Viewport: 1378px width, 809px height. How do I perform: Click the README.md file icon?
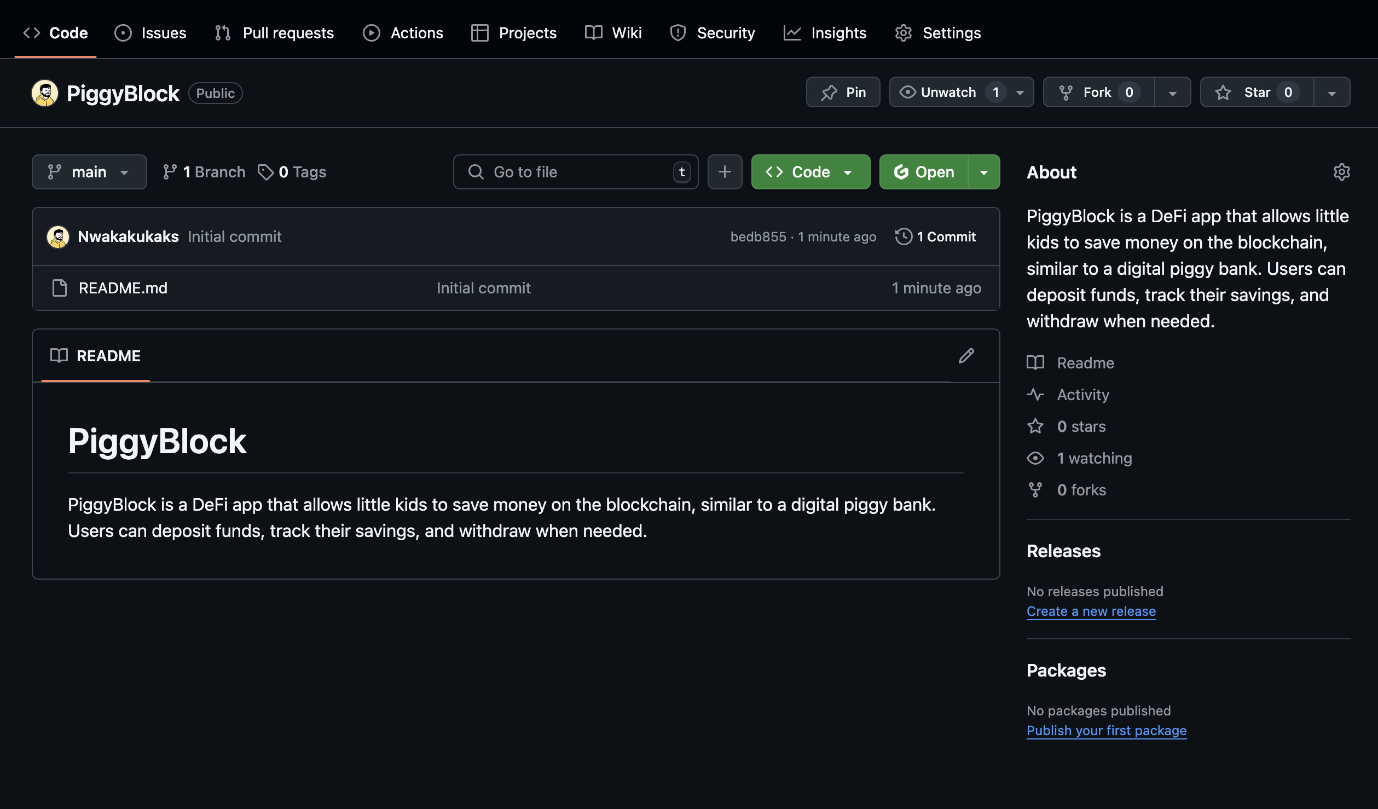[59, 288]
